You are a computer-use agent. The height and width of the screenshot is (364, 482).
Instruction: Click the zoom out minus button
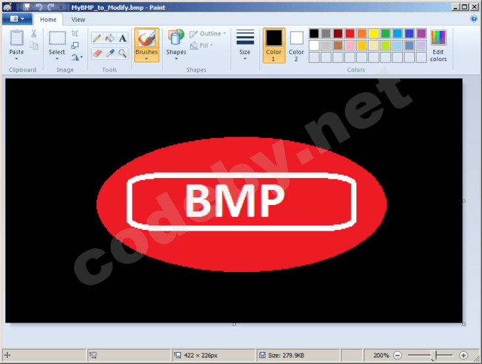[398, 355]
